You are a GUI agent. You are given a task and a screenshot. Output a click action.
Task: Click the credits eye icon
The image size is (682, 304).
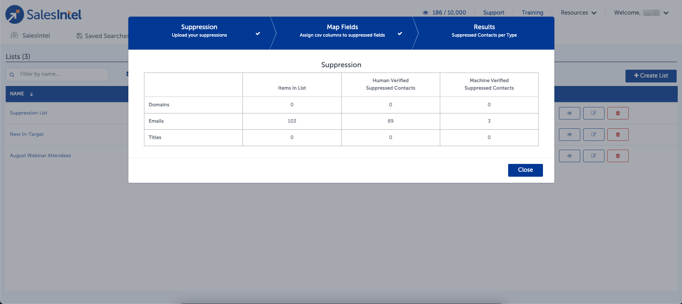point(425,13)
